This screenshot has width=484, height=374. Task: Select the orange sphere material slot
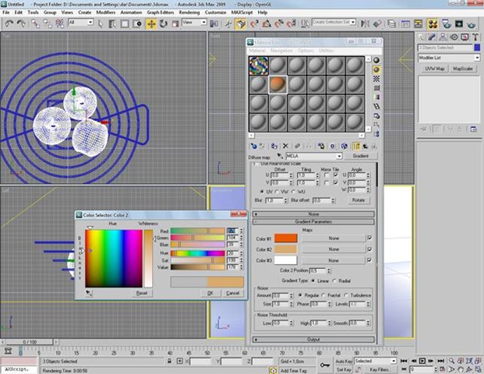(279, 83)
